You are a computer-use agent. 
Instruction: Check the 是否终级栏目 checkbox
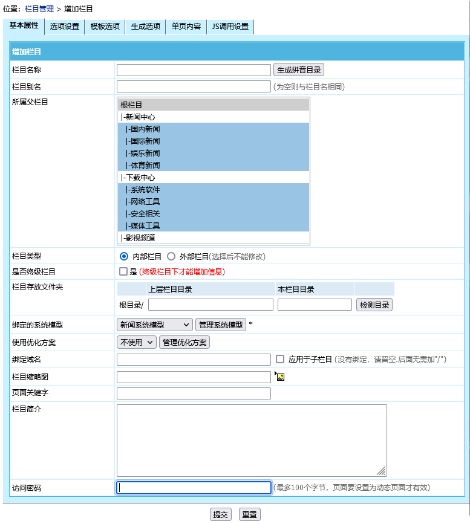pyautogui.click(x=123, y=272)
